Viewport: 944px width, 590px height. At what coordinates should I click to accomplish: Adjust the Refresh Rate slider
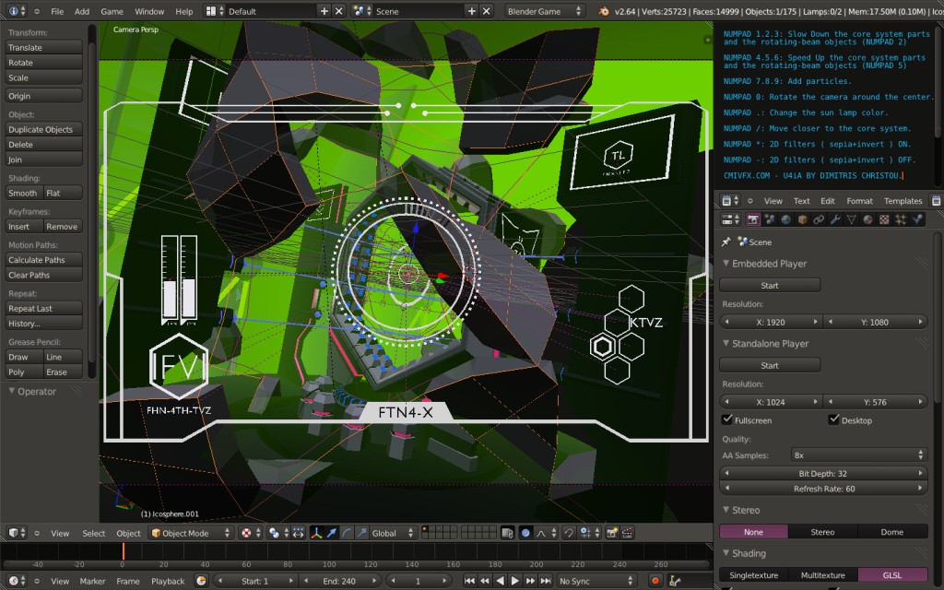(x=823, y=488)
